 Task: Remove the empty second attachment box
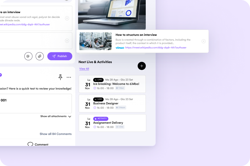67,41
